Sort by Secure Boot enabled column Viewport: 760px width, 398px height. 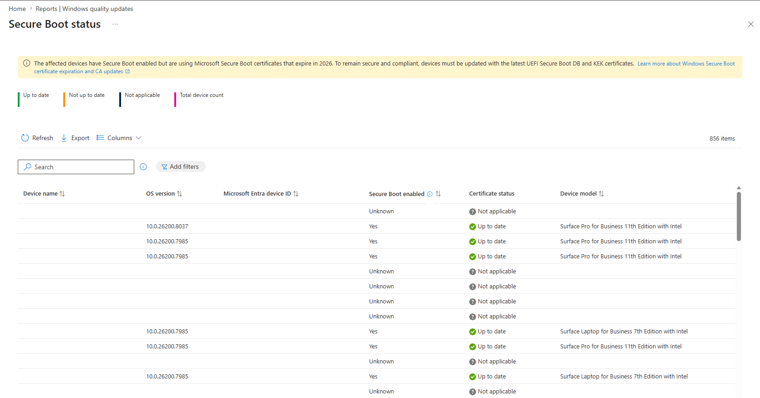tap(438, 194)
